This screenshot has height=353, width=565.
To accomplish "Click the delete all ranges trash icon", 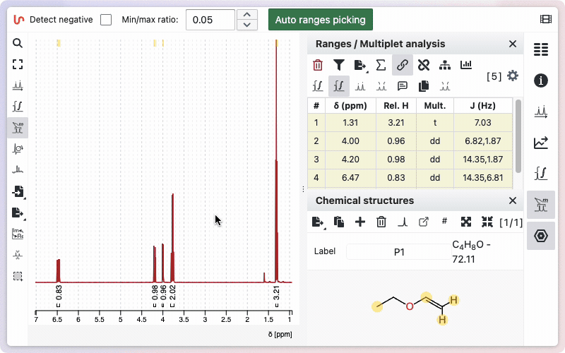I will (x=318, y=66).
